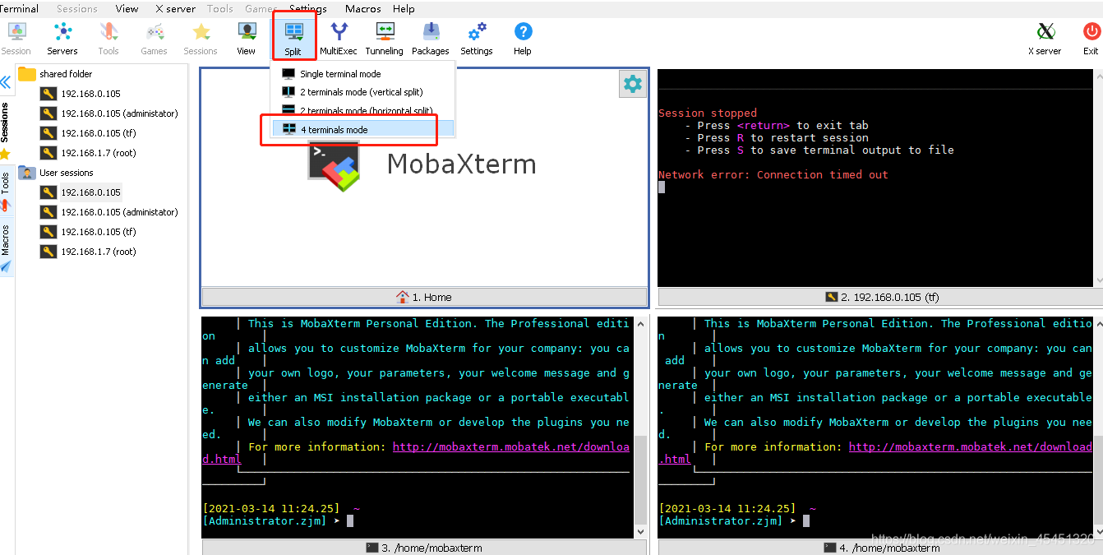Click terminal 3 command prompt line
This screenshot has width=1103, height=555.
[278, 521]
